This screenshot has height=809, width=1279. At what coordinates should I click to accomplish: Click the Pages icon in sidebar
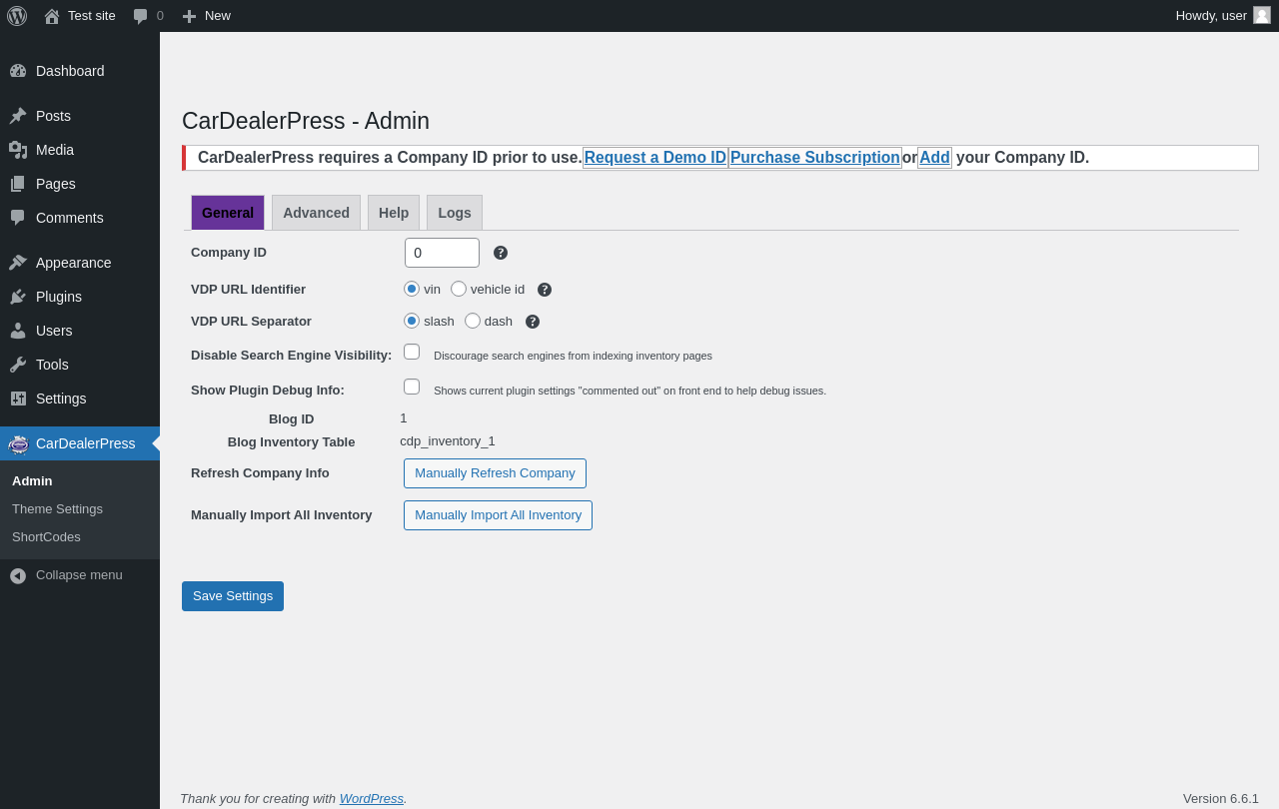point(18,184)
